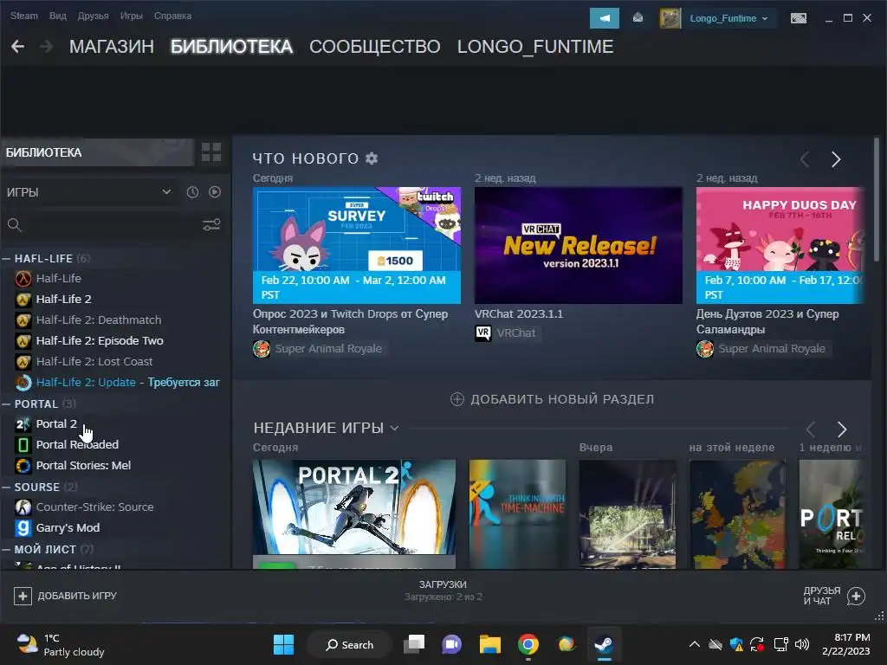The image size is (887, 665).
Task: Open the VRChat game tag link
Action: tap(506, 333)
